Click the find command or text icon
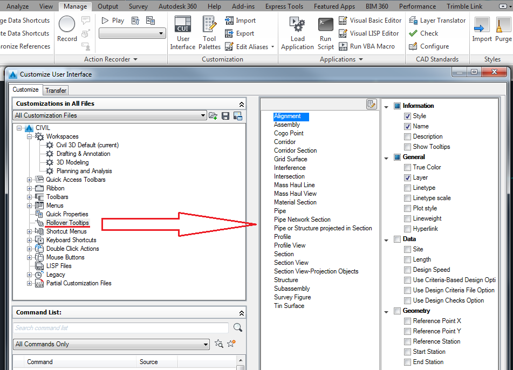Screen dimensions: 513x370 point(219,344)
